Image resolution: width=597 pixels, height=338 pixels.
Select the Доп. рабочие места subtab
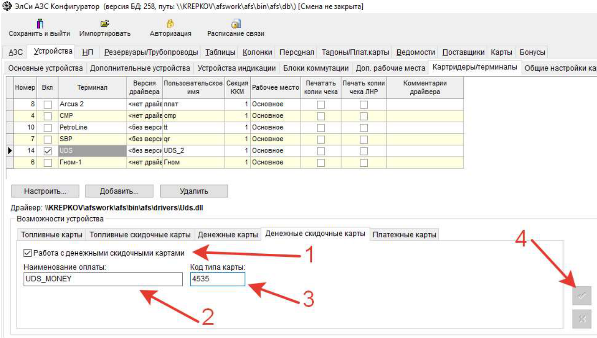pos(390,68)
